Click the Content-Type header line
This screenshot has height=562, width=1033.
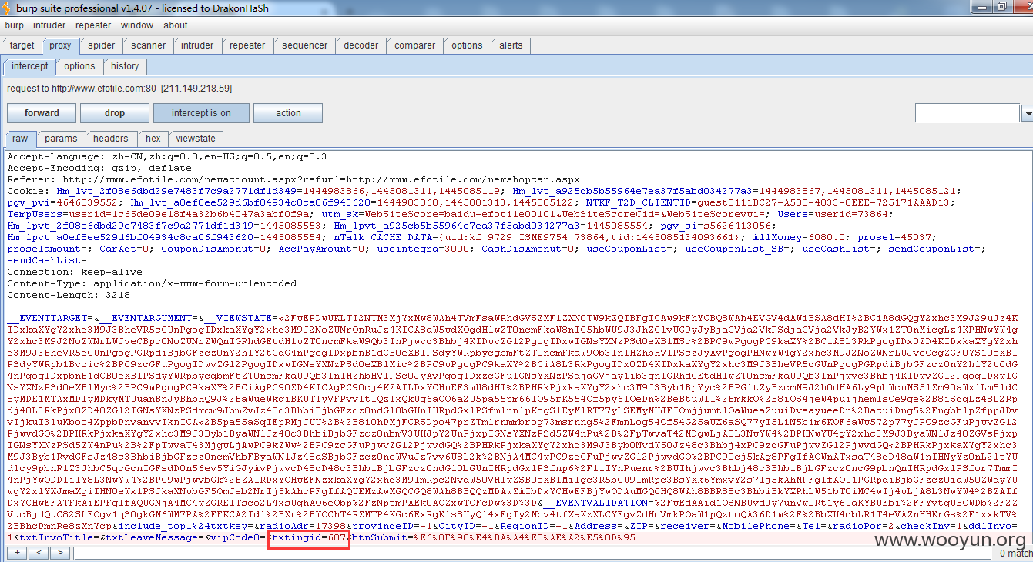(152, 283)
